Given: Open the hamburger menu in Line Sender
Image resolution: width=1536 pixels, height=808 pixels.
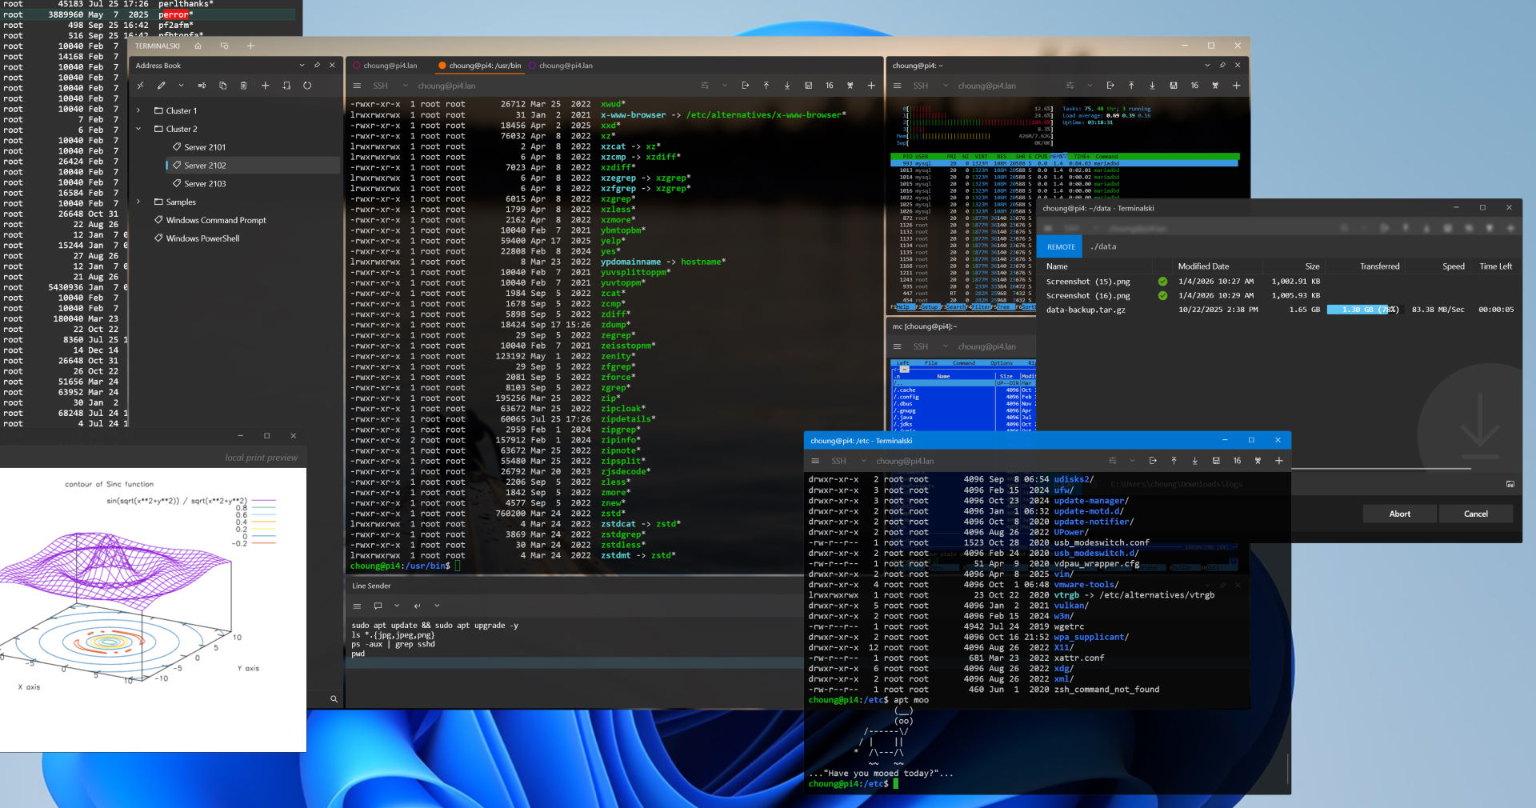Looking at the screenshot, I should [357, 606].
